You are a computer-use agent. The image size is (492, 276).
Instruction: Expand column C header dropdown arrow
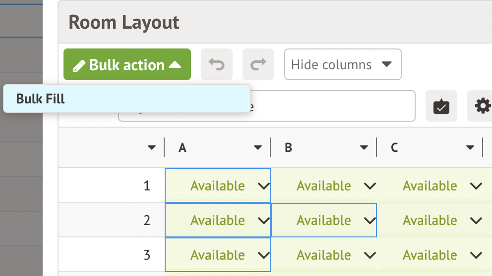(x=470, y=148)
